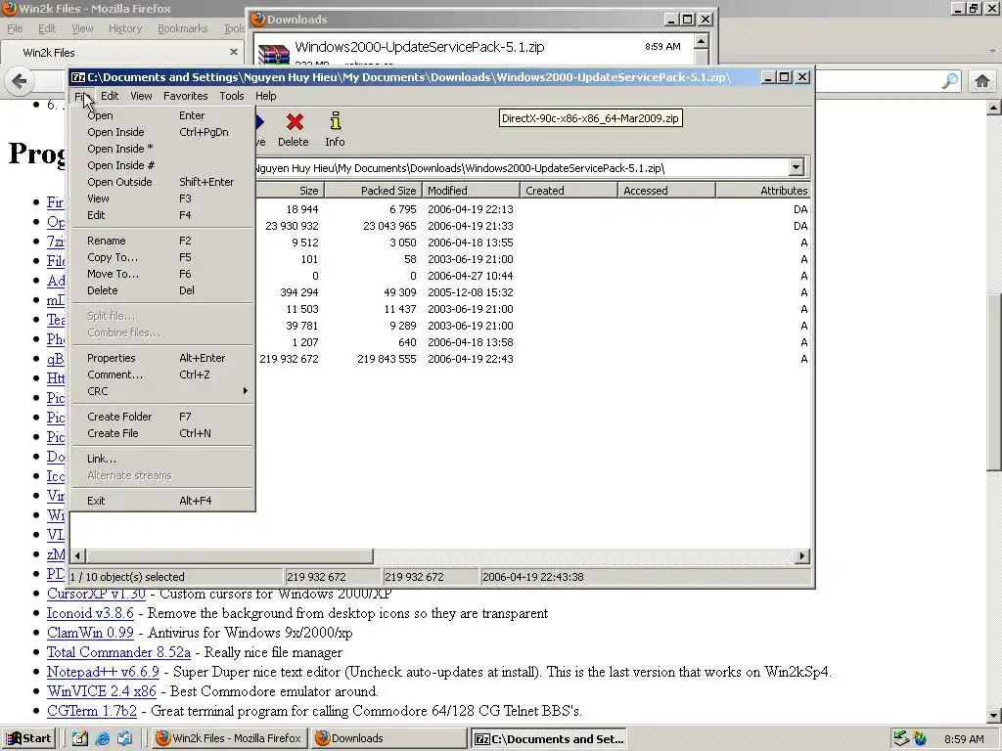Click the Start button
Screen dimensions: 1002x751
point(28,738)
